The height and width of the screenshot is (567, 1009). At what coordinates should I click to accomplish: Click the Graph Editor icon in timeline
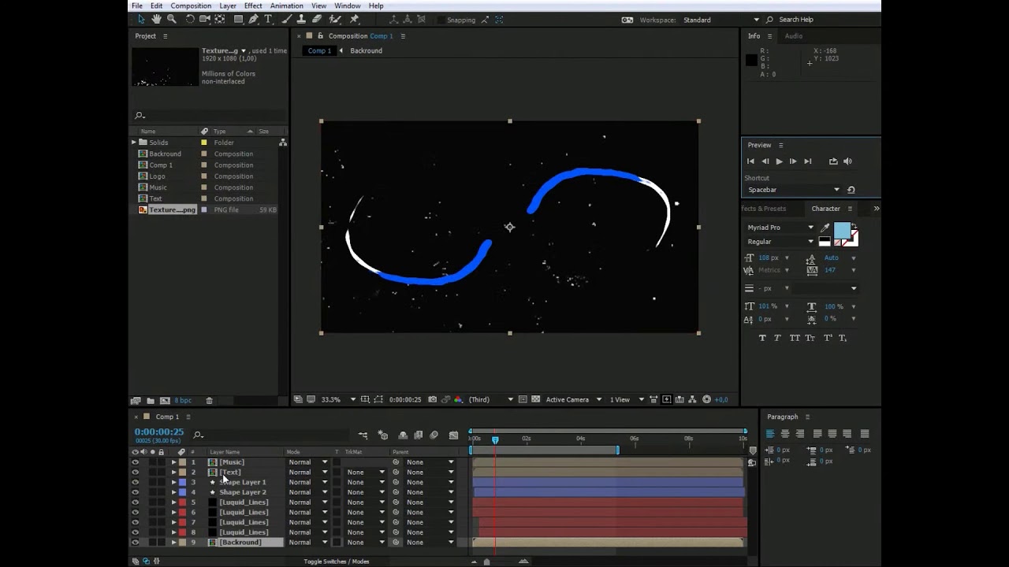453,435
